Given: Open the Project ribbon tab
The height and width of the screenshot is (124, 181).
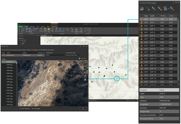Looking at the screenshot, I should [x=21, y=26].
